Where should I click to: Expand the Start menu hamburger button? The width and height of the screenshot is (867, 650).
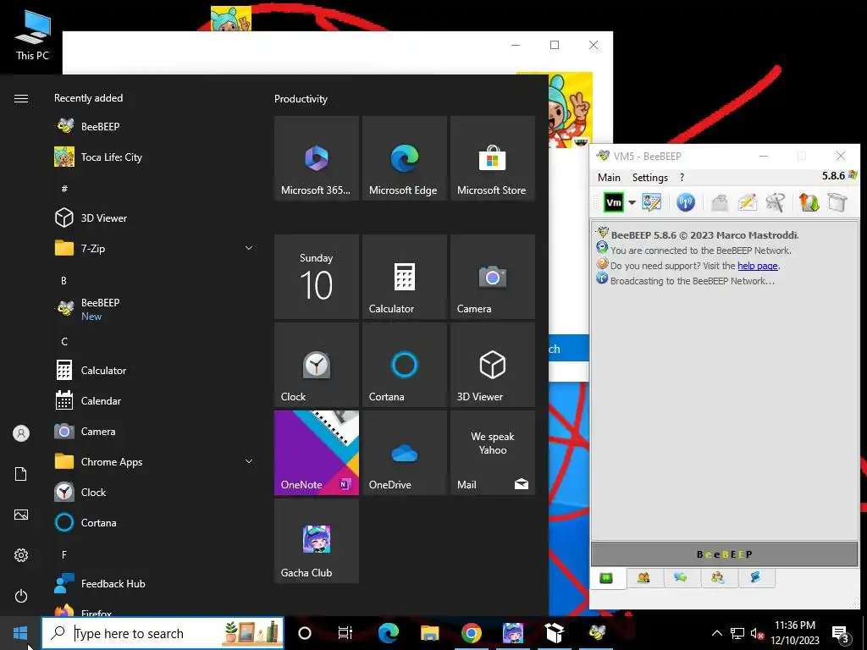[x=21, y=98]
